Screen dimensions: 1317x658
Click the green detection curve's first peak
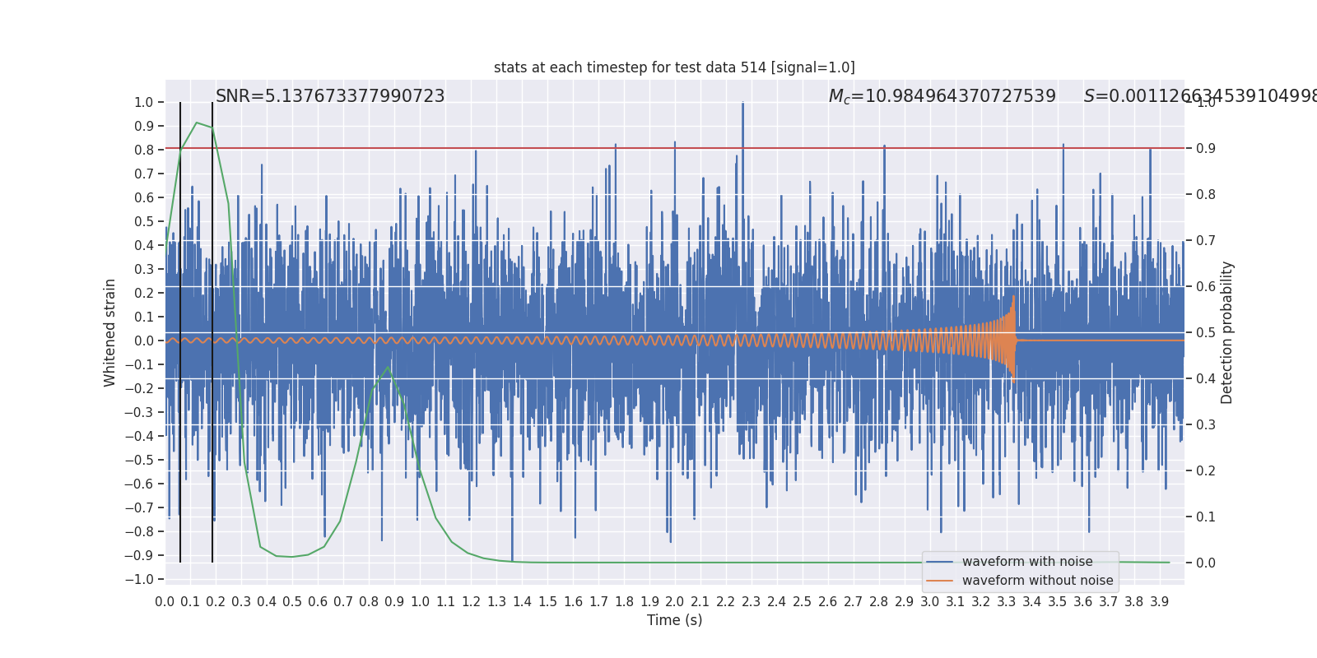point(196,123)
